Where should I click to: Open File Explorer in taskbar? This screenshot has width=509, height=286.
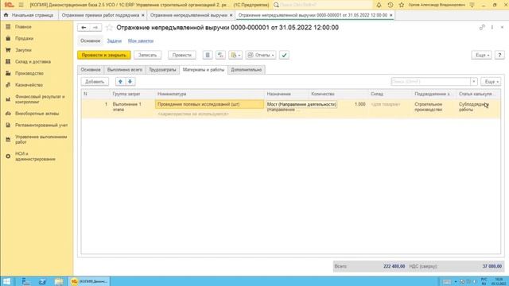pos(59,281)
